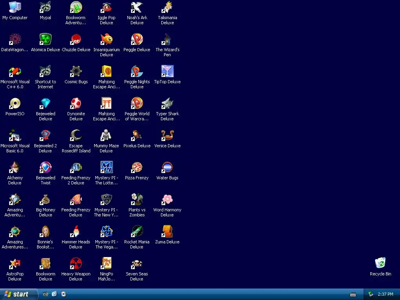Click the Peggle Nights Deluxe icon
The image size is (400, 300).
click(137, 71)
